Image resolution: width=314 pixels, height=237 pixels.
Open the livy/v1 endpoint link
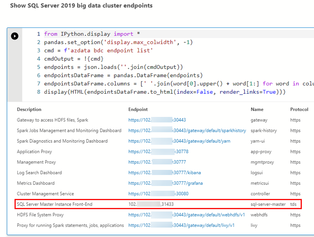[x=181, y=225]
